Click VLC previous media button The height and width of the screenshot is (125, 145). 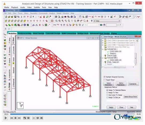pos(12,118)
